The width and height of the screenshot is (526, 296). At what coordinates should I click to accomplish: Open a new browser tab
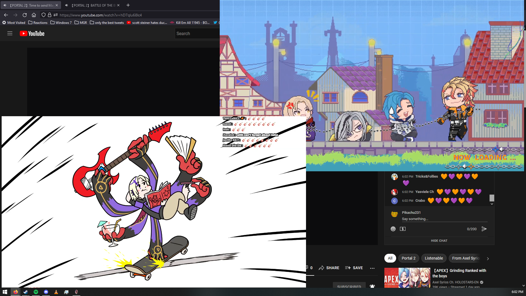pyautogui.click(x=128, y=5)
